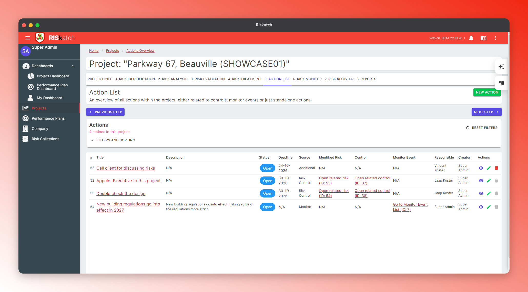Open 'Call client for discussing risks' action
Screen dimensions: 528x292
126,168
